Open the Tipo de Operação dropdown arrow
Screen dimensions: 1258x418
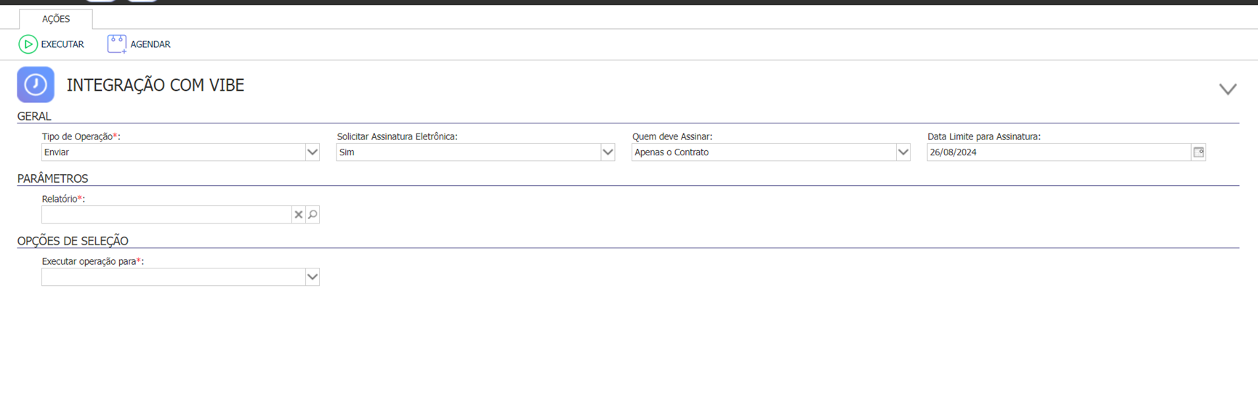313,152
